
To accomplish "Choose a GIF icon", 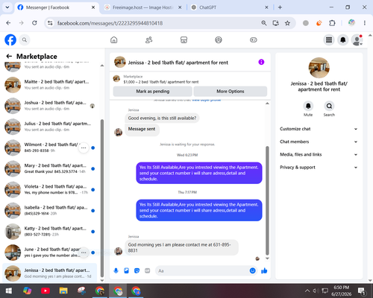I will pyautogui.click(x=148, y=270).
